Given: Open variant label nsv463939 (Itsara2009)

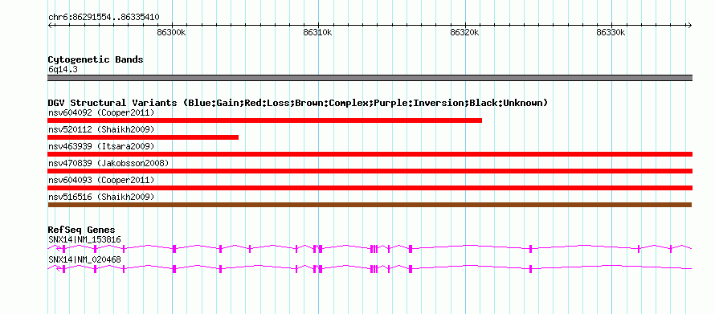Looking at the screenshot, I should coord(101,146).
